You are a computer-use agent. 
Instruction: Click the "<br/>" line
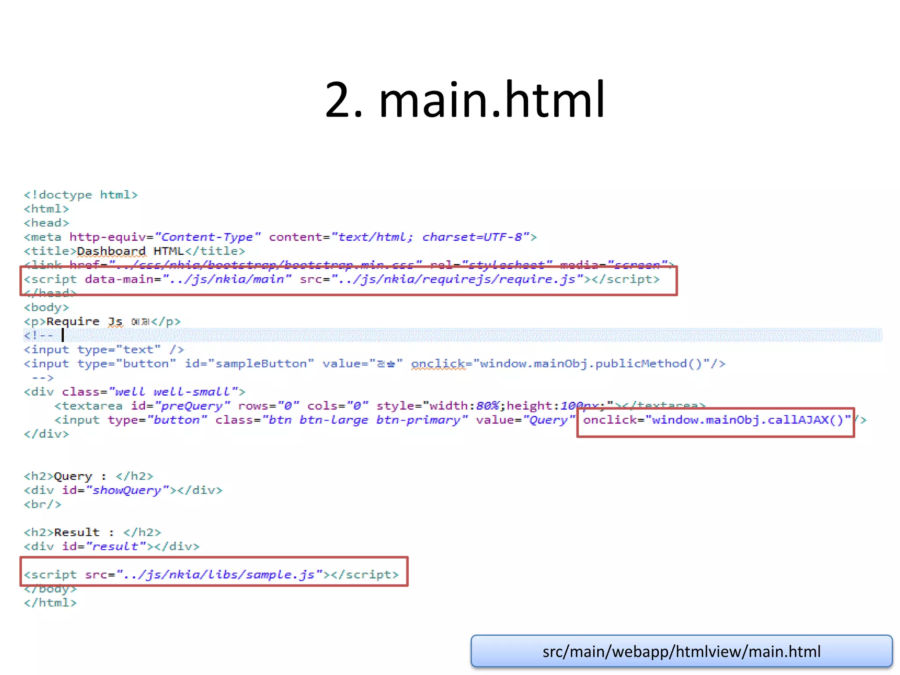pos(43,504)
